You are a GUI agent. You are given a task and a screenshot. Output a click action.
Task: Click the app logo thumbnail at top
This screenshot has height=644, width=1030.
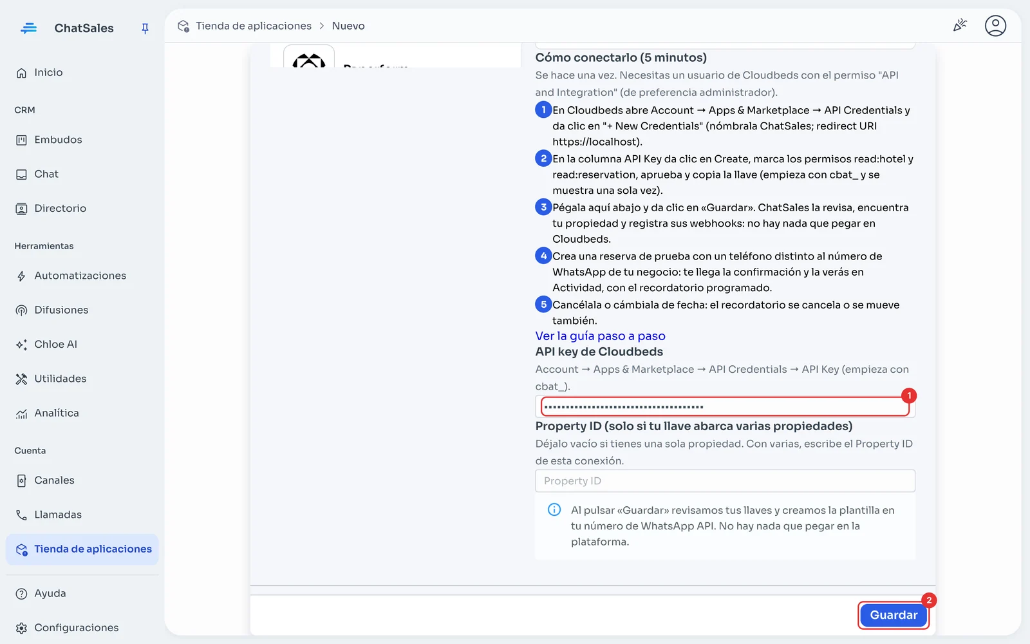309,57
